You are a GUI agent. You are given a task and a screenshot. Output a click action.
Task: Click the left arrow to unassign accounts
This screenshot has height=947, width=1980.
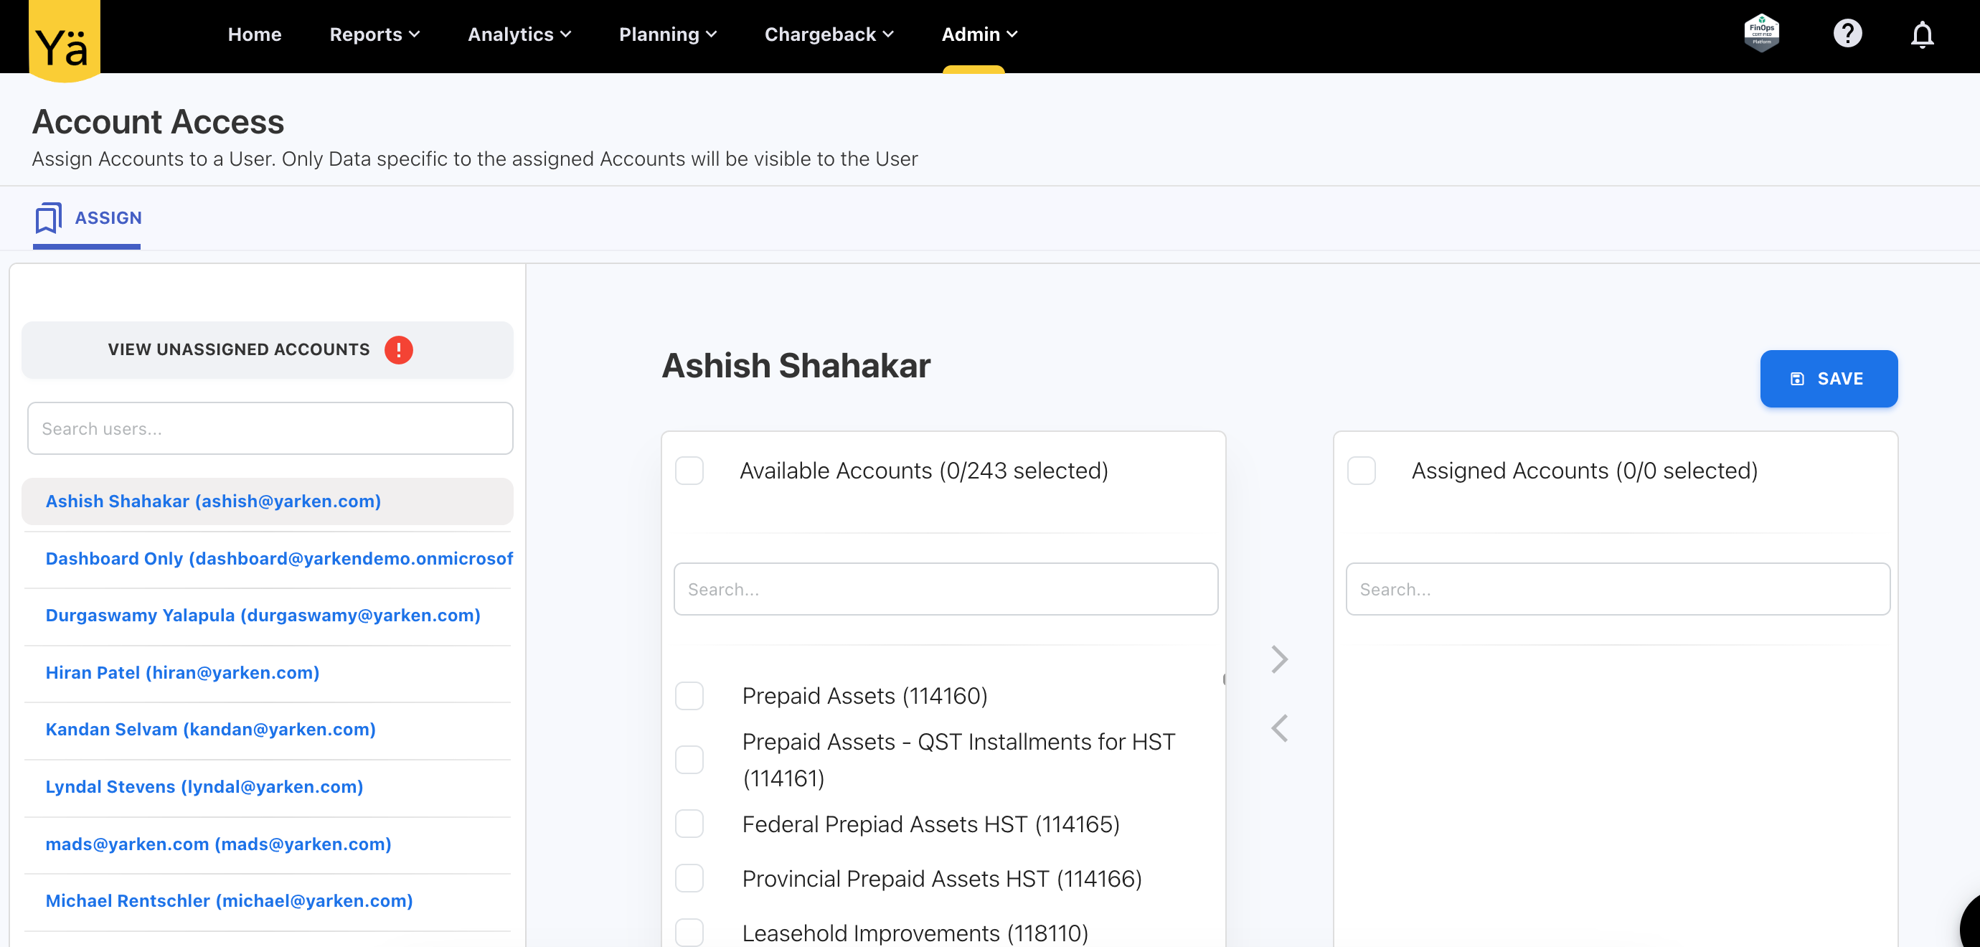pyautogui.click(x=1278, y=728)
